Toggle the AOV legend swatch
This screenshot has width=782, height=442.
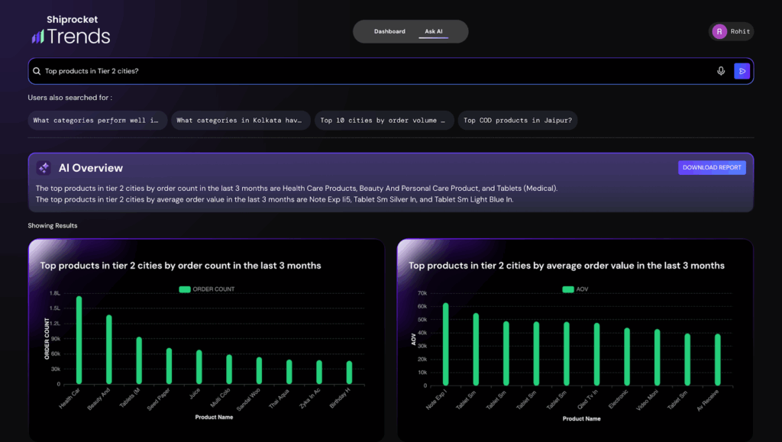[567, 289]
